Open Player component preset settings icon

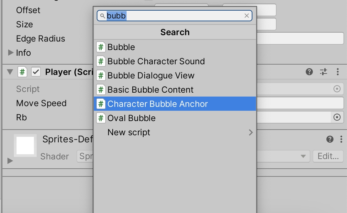324,72
